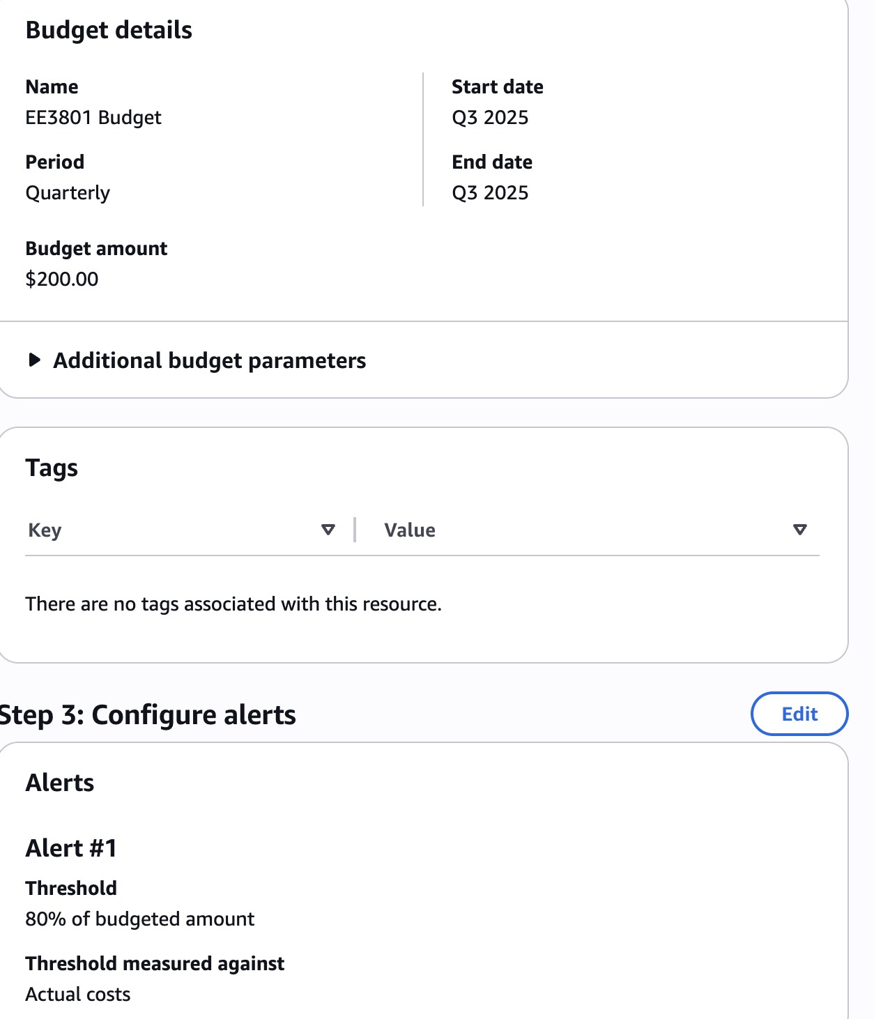Expand the Additional budget parameters triangle
Viewport: 874px width, 1019px height.
coord(34,360)
